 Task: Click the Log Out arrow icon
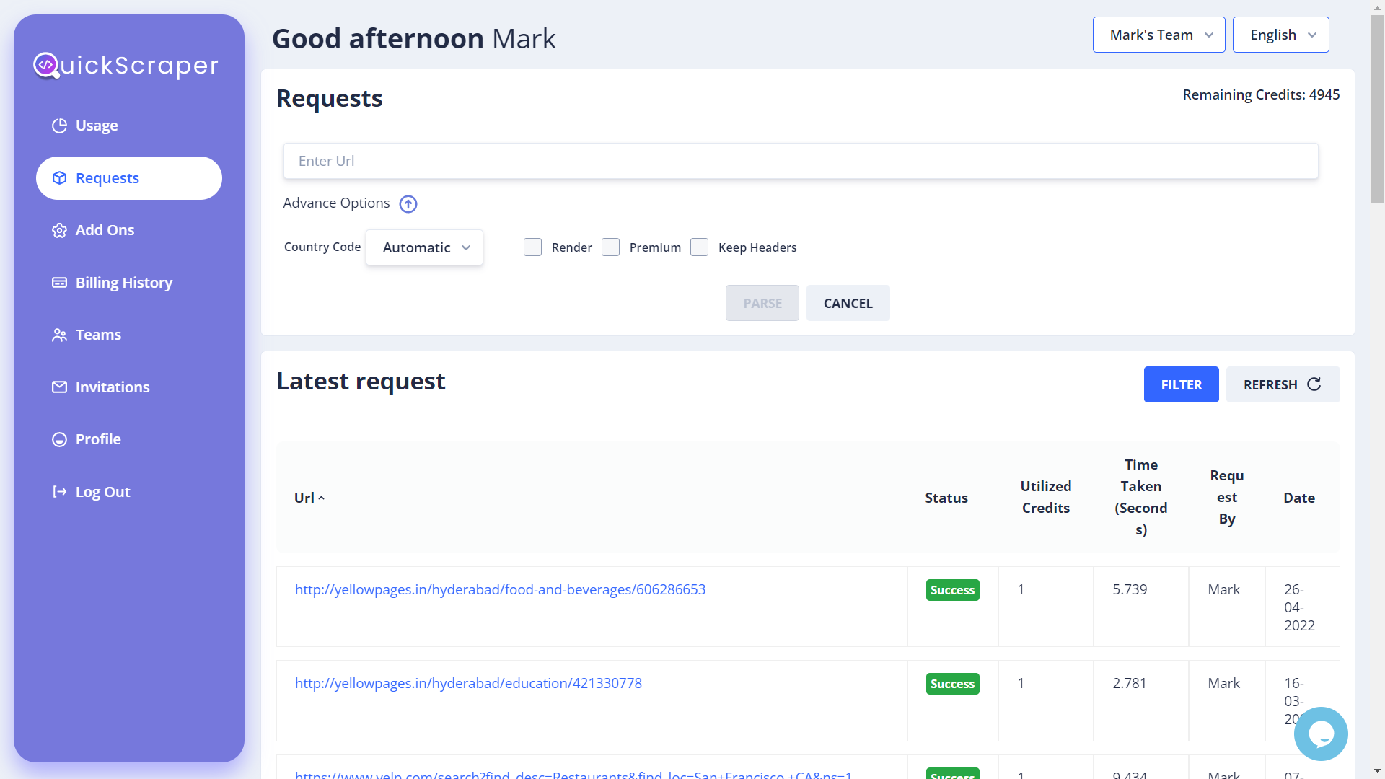click(59, 492)
